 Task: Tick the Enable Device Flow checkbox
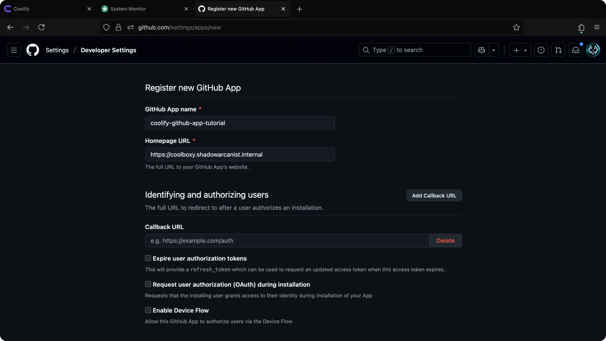[x=148, y=310]
